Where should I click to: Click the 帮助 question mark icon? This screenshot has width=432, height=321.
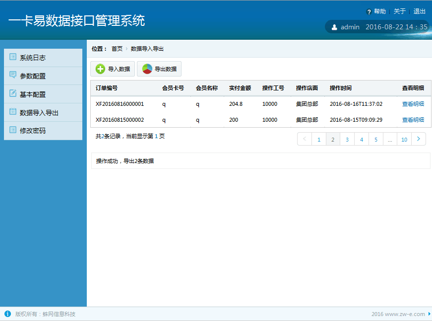[370, 11]
